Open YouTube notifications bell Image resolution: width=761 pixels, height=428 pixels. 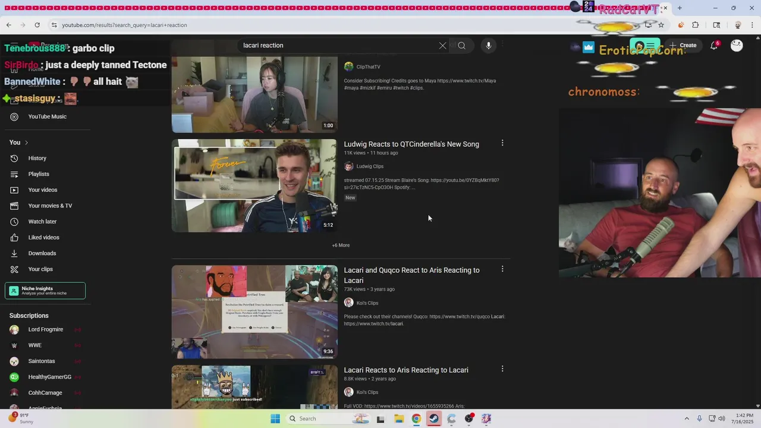[x=714, y=45]
